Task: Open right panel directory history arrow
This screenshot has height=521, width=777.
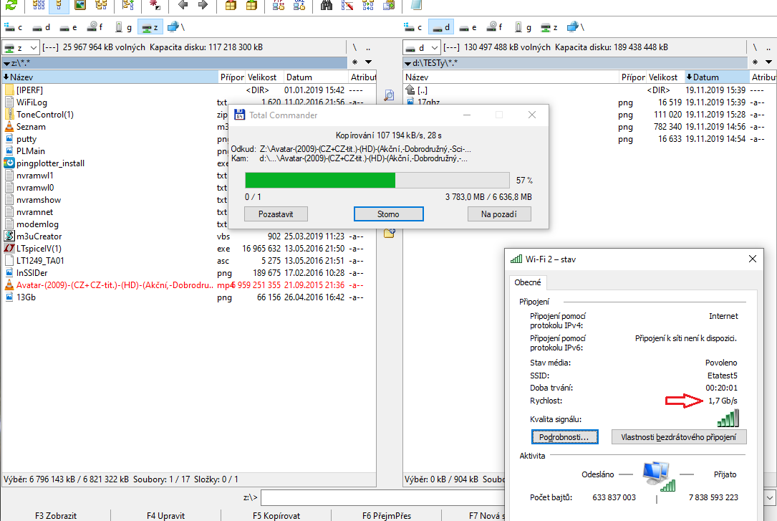Action: click(x=768, y=62)
